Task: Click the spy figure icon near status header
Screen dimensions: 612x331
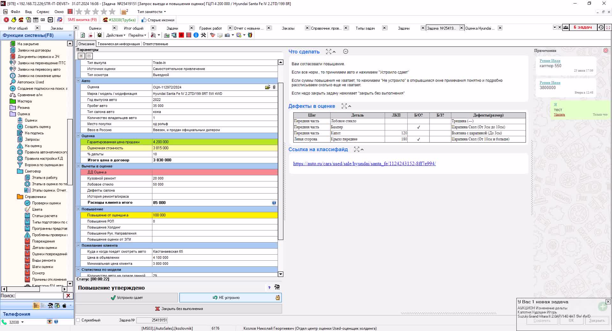Action: coord(277,287)
